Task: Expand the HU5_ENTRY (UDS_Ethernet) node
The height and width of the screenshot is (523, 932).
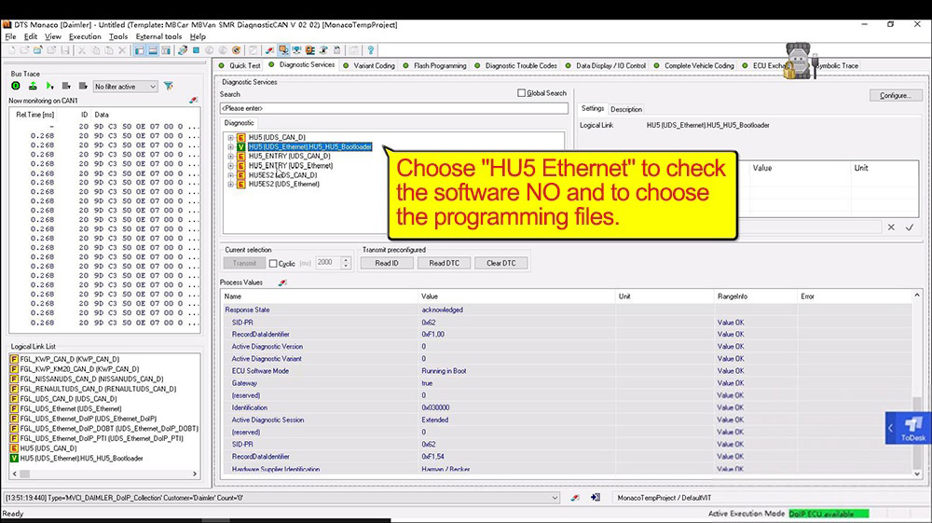Action: point(230,166)
